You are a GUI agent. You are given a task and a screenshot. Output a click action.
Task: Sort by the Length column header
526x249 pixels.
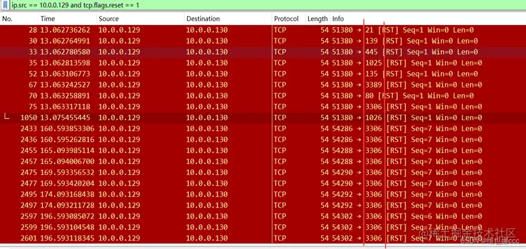[x=317, y=19]
